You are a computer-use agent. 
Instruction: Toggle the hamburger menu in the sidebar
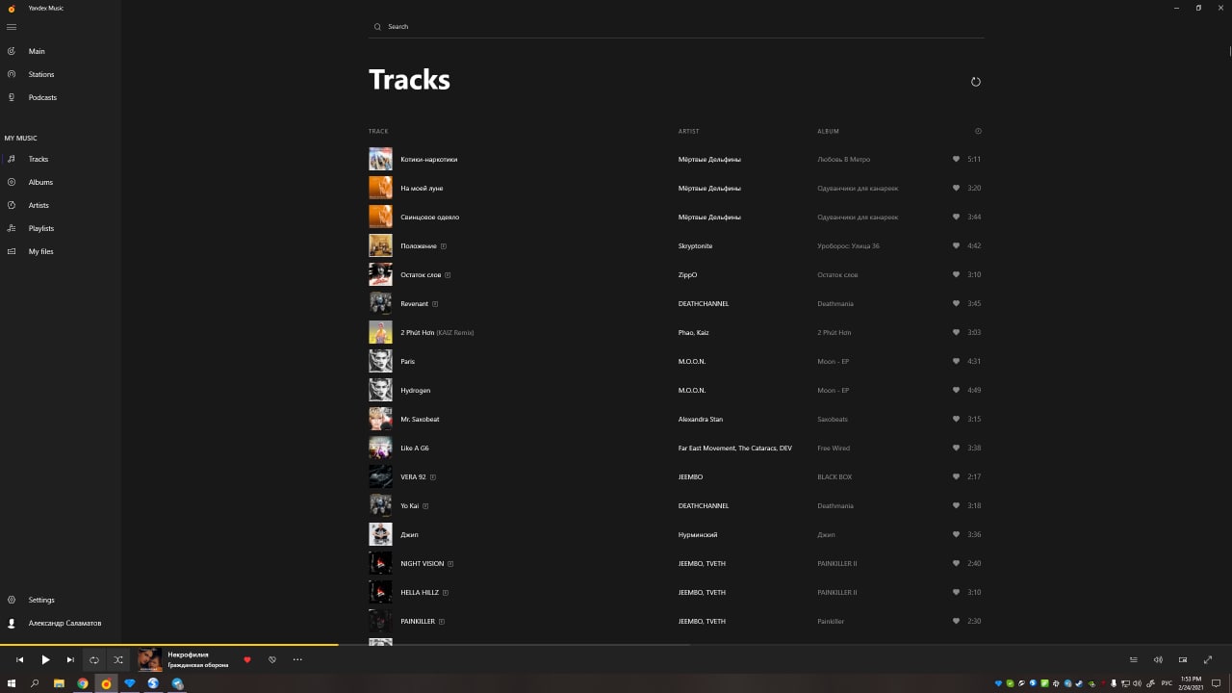[12, 27]
